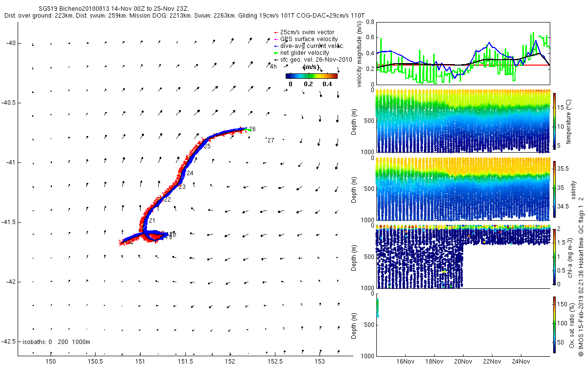The image size is (588, 367).
Task: Click the '0.8' tick on the velocity magnitude axis
Action: pyautogui.click(x=369, y=22)
